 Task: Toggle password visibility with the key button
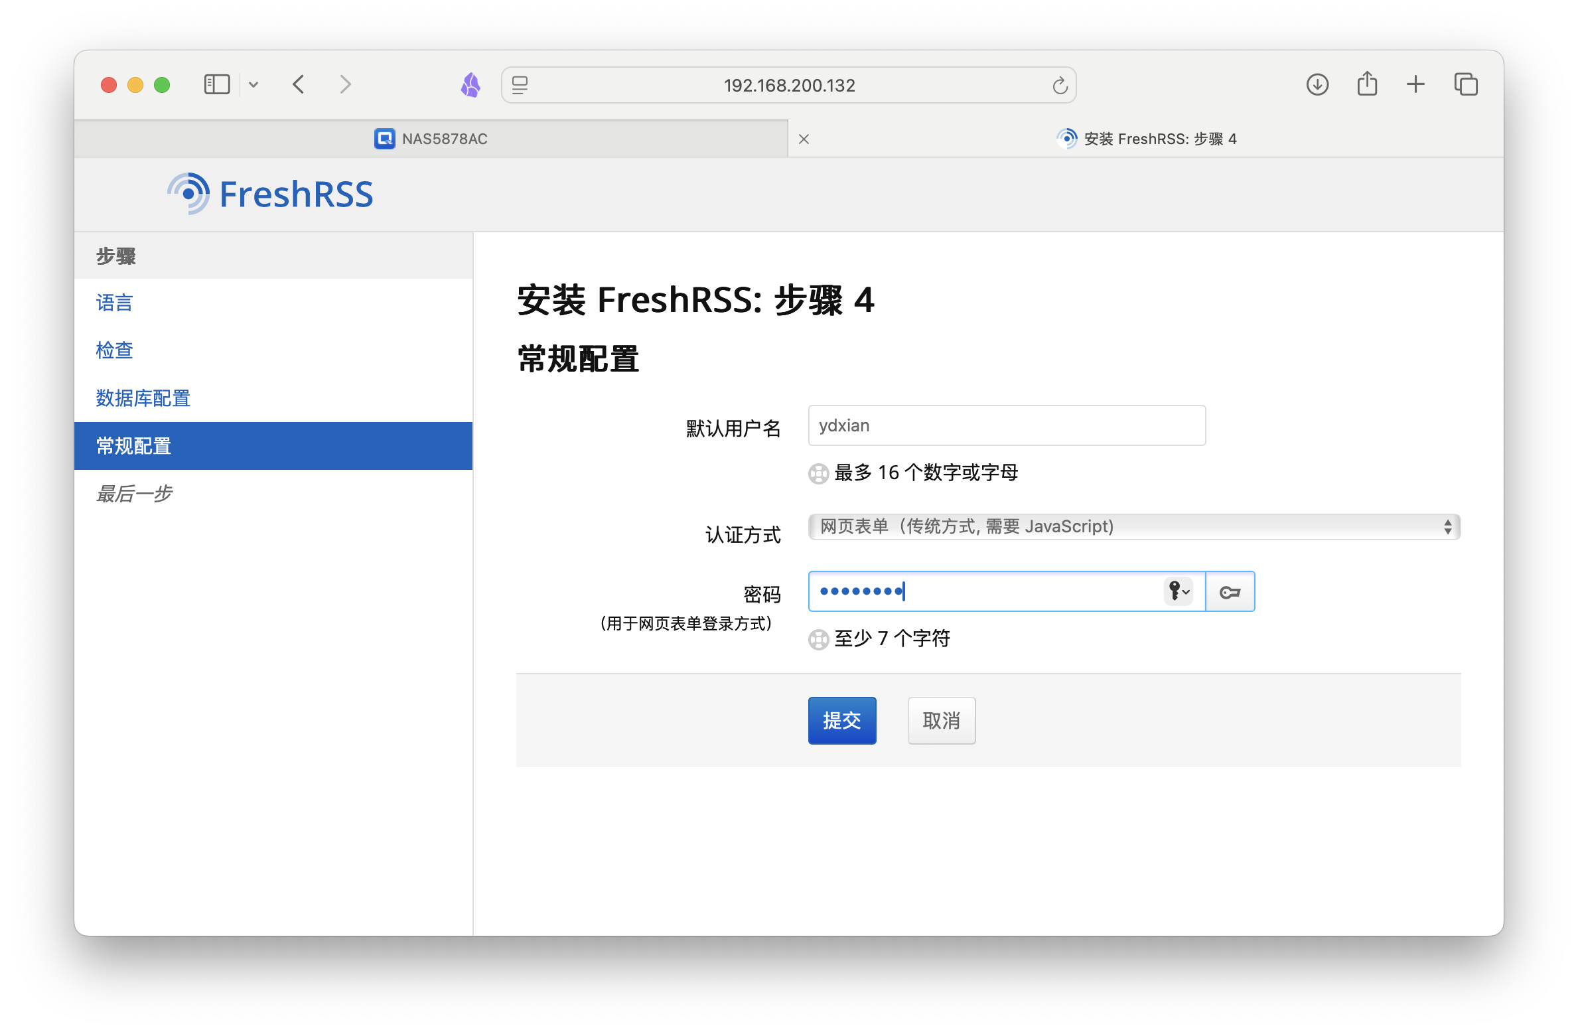1230,591
